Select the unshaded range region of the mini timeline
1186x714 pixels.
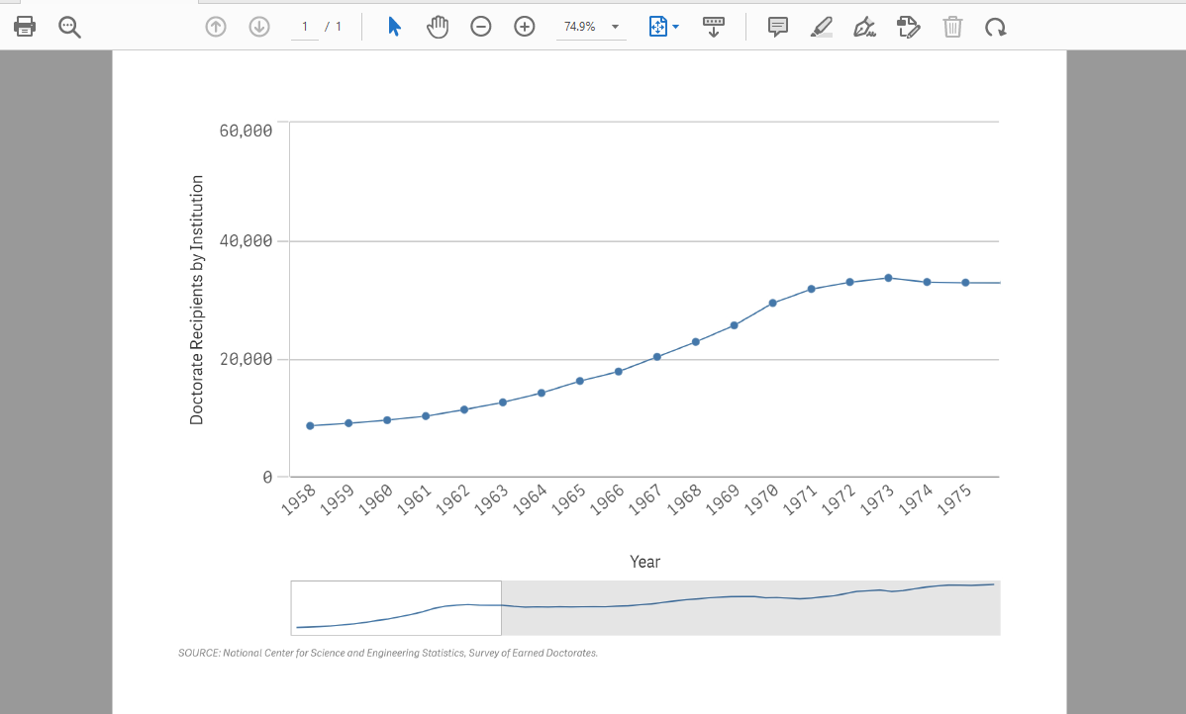click(396, 607)
